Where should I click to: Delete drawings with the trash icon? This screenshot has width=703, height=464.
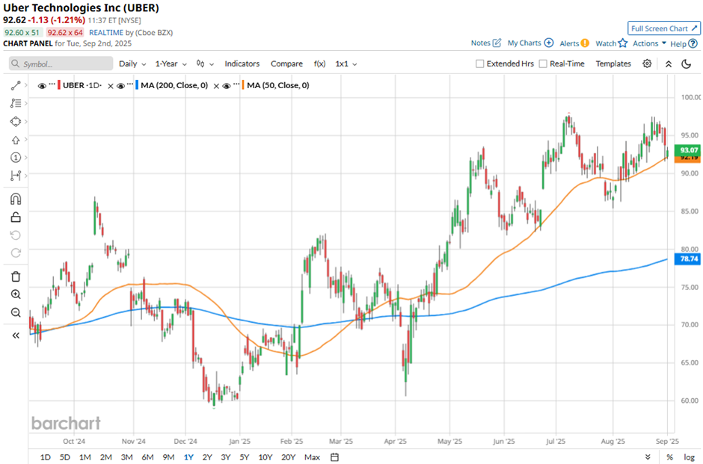pyautogui.click(x=16, y=276)
